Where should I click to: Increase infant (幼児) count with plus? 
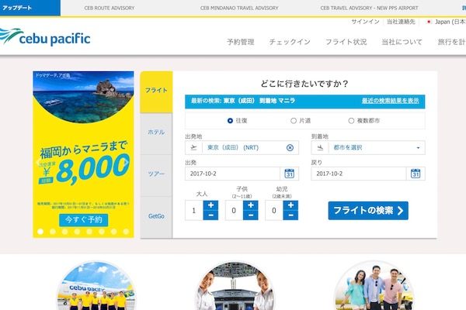pos(290,205)
